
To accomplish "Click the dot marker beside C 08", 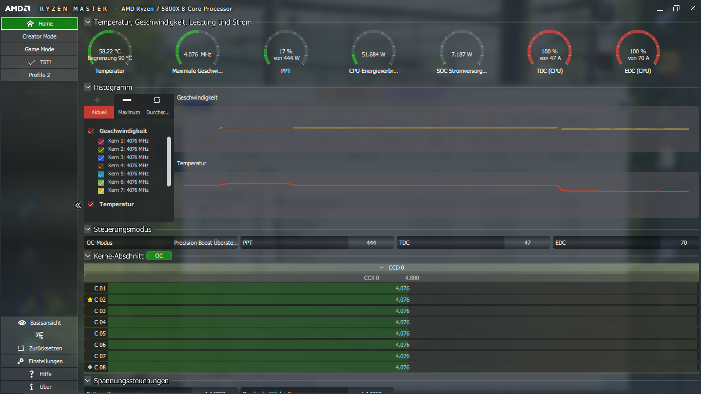I will [x=90, y=367].
